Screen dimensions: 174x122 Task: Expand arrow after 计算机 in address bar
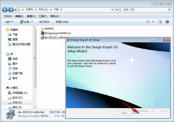tap(36, 10)
